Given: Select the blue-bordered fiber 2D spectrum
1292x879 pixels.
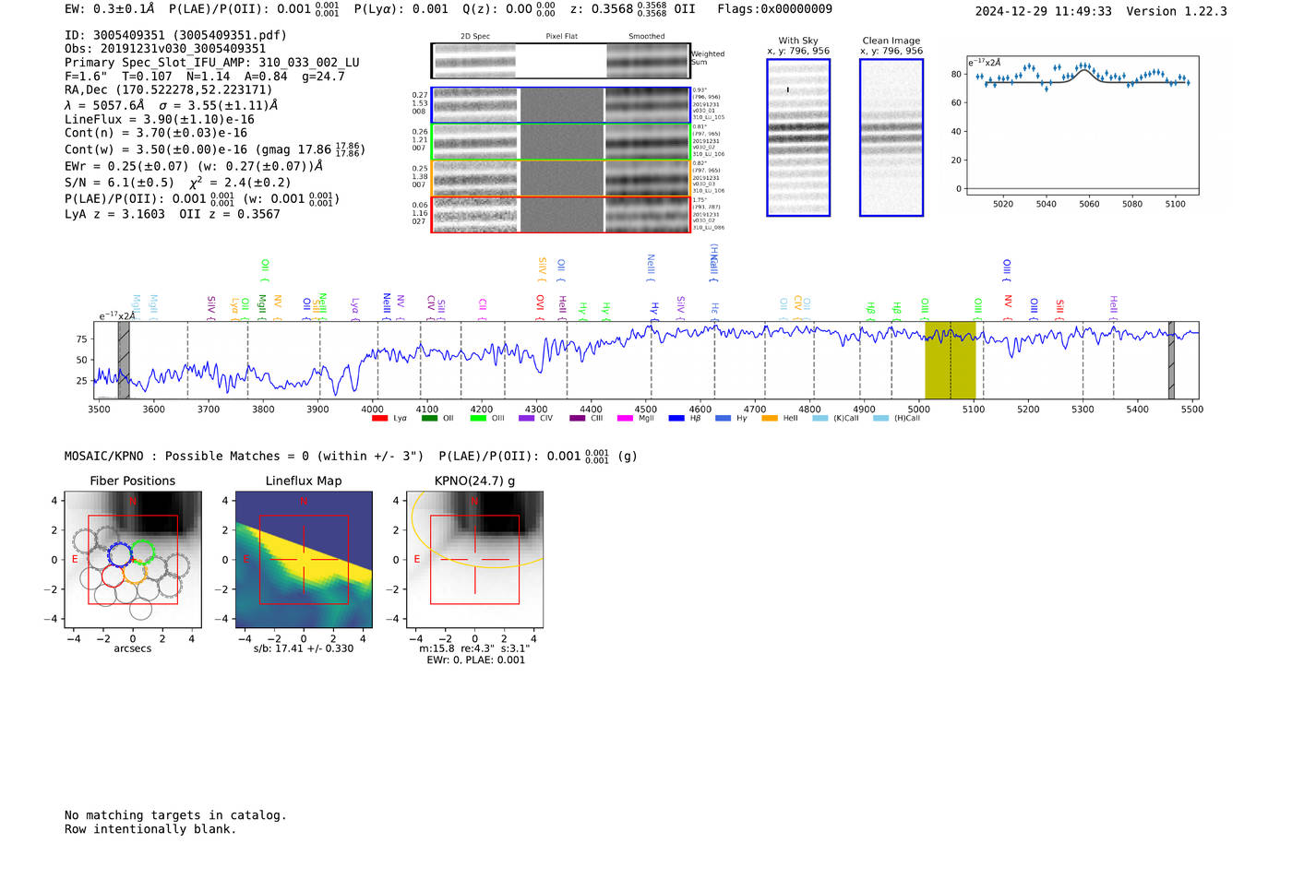Looking at the screenshot, I should 560,105.
